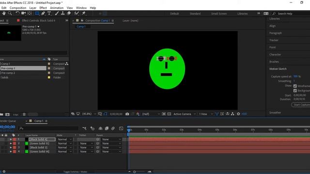Open the magnification ratio (45.8%) dropdown
The width and height of the screenshot is (310, 174).
tap(89, 114)
